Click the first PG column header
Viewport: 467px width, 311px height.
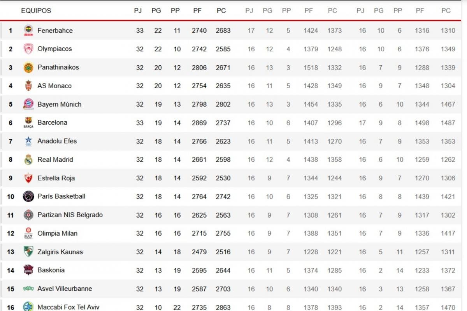click(156, 10)
